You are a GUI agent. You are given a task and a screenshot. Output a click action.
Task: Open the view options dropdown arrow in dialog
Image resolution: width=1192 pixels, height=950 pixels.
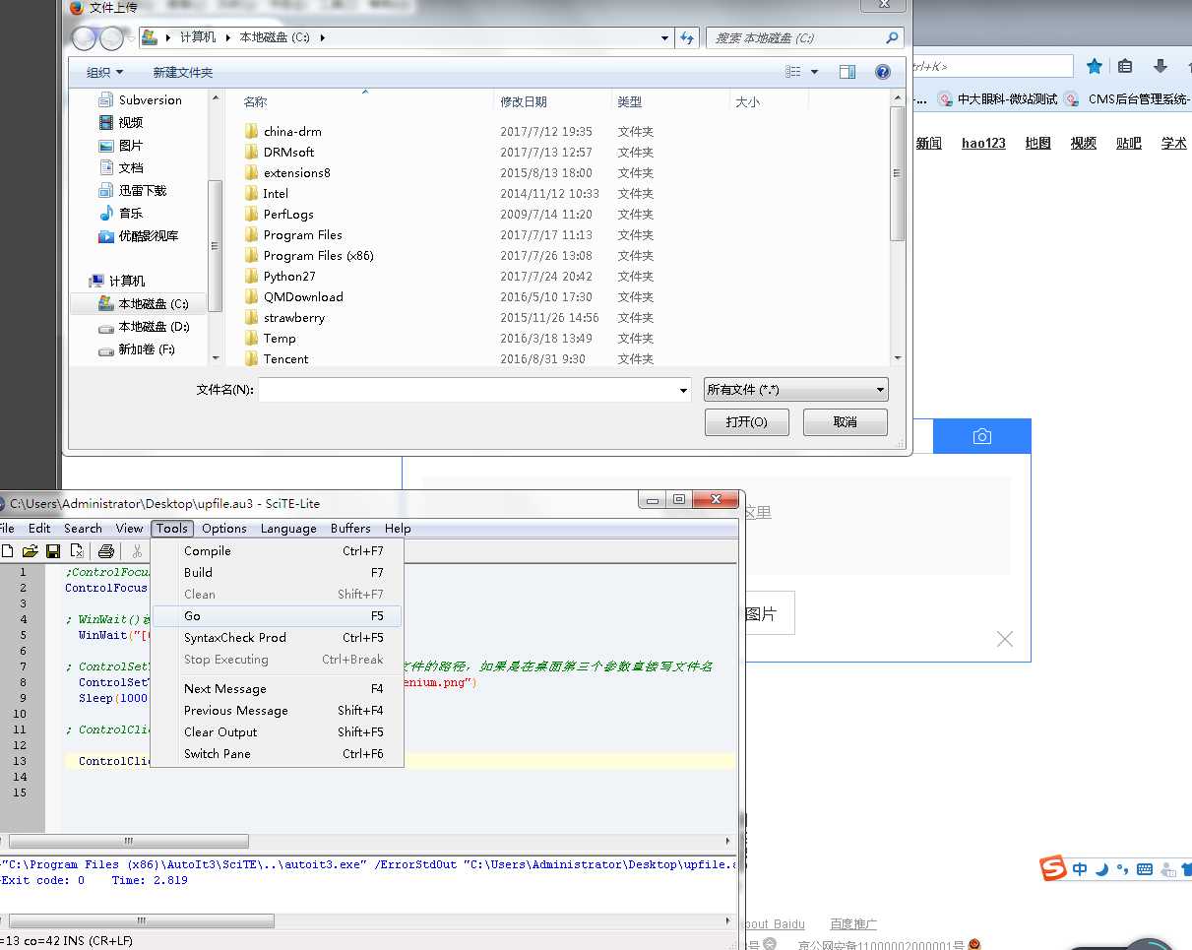[814, 72]
